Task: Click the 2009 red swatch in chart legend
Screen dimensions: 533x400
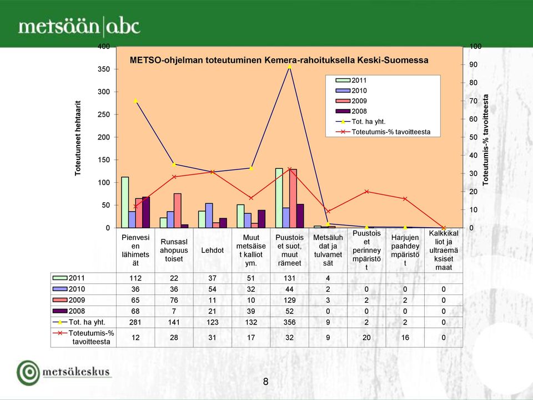Action: (x=343, y=101)
